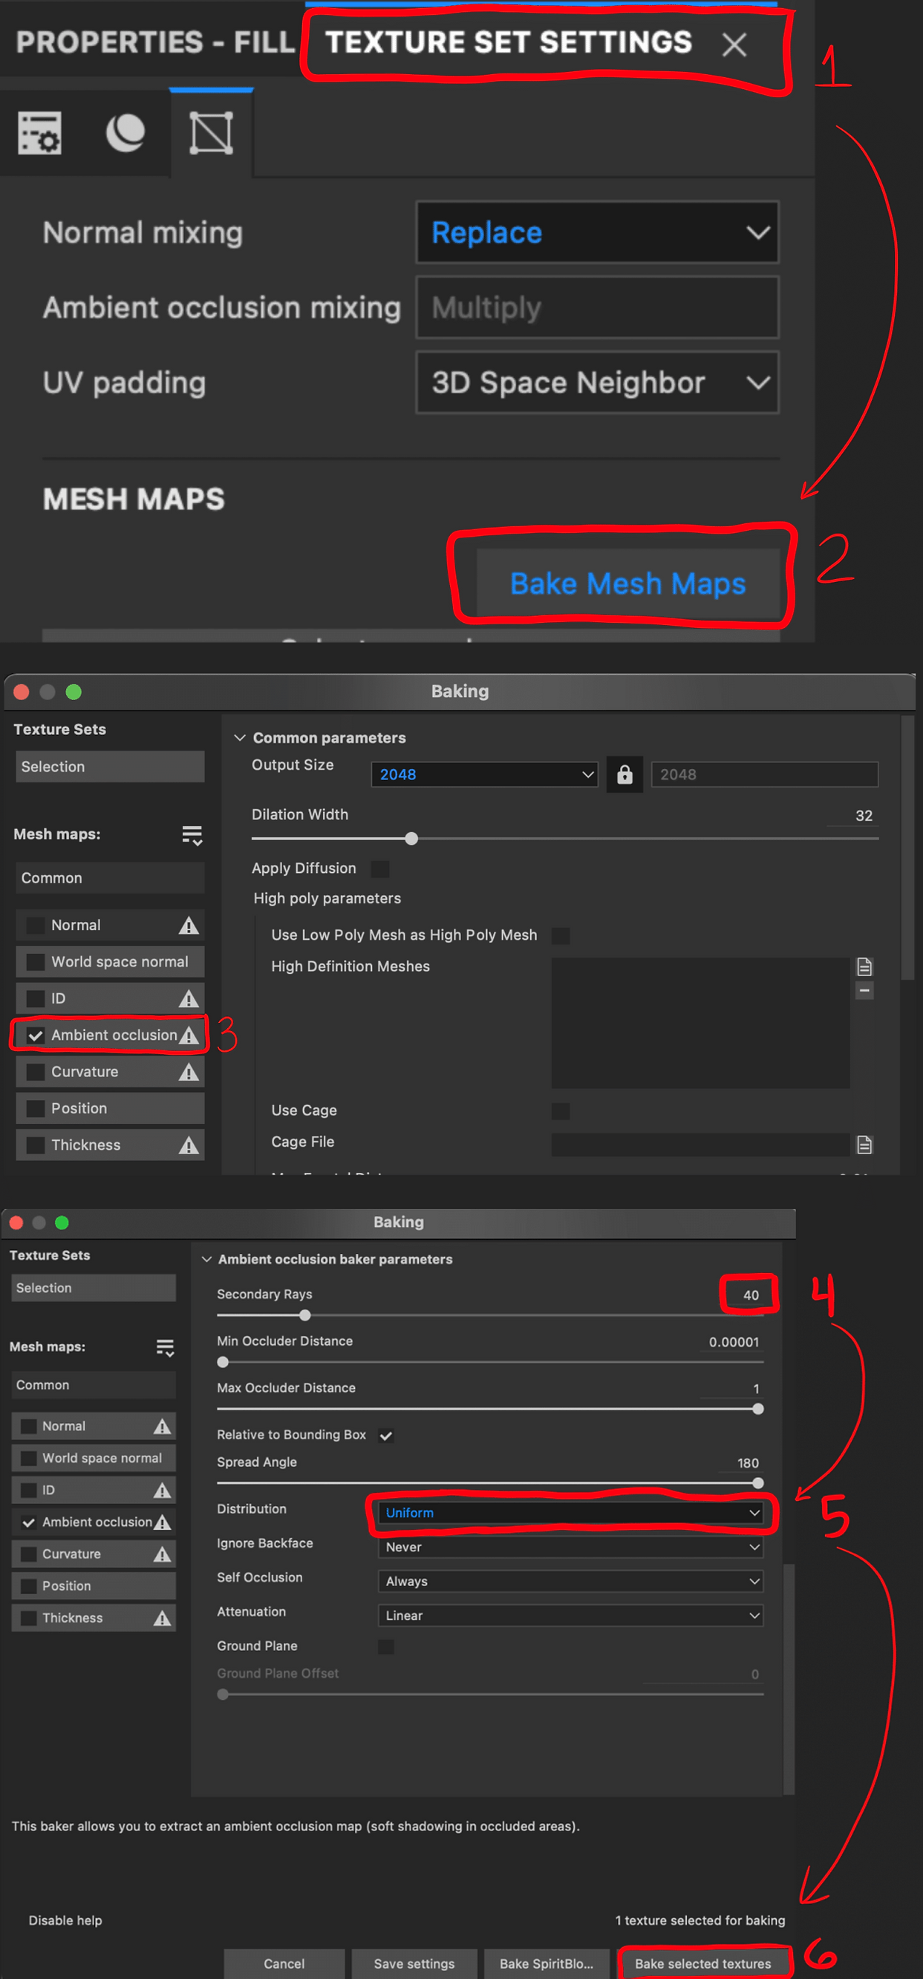This screenshot has height=1979, width=923.
Task: Collapse Ambient occlusion baker parameters section
Action: pos(206,1259)
